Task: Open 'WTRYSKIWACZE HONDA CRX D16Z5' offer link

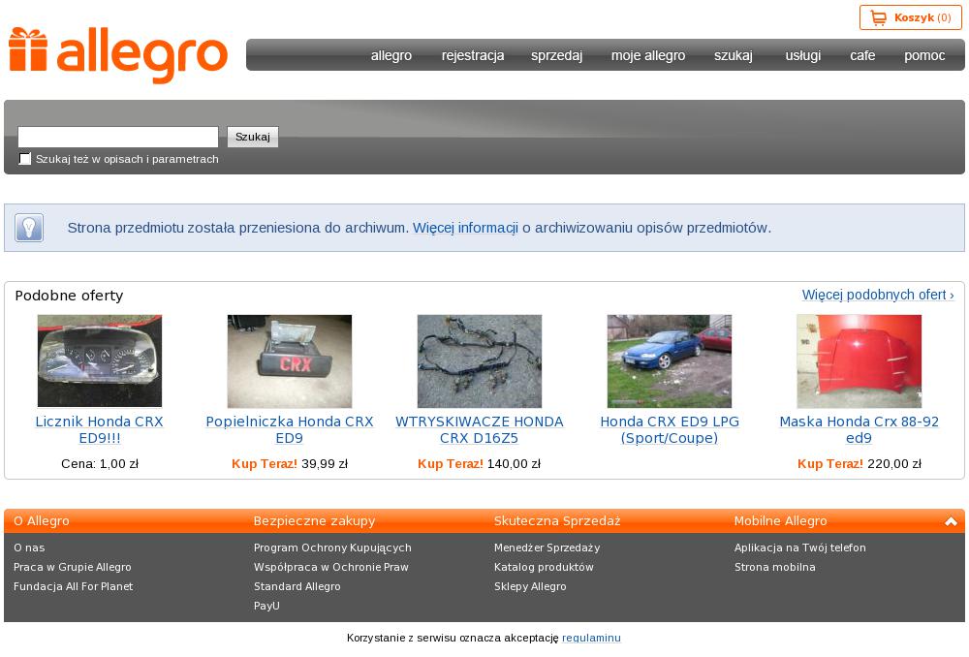Action: click(x=480, y=429)
